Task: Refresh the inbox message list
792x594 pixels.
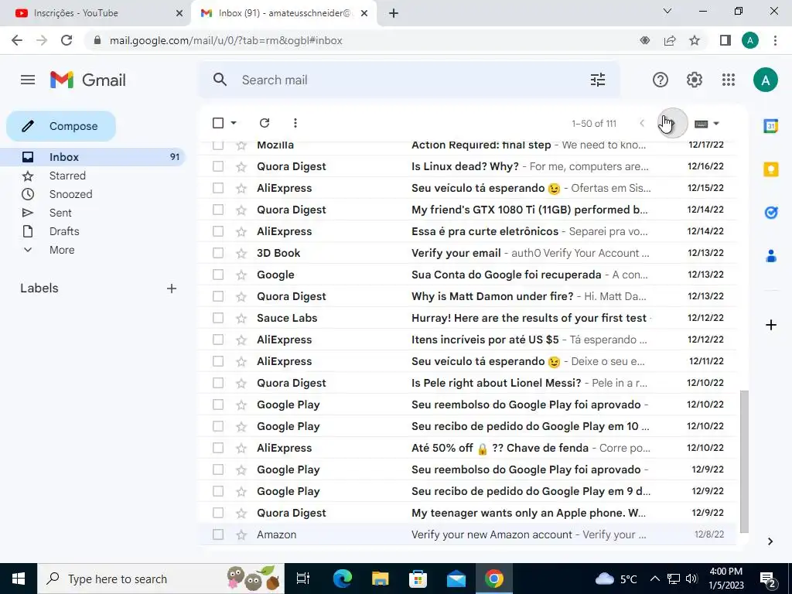Action: tap(265, 123)
